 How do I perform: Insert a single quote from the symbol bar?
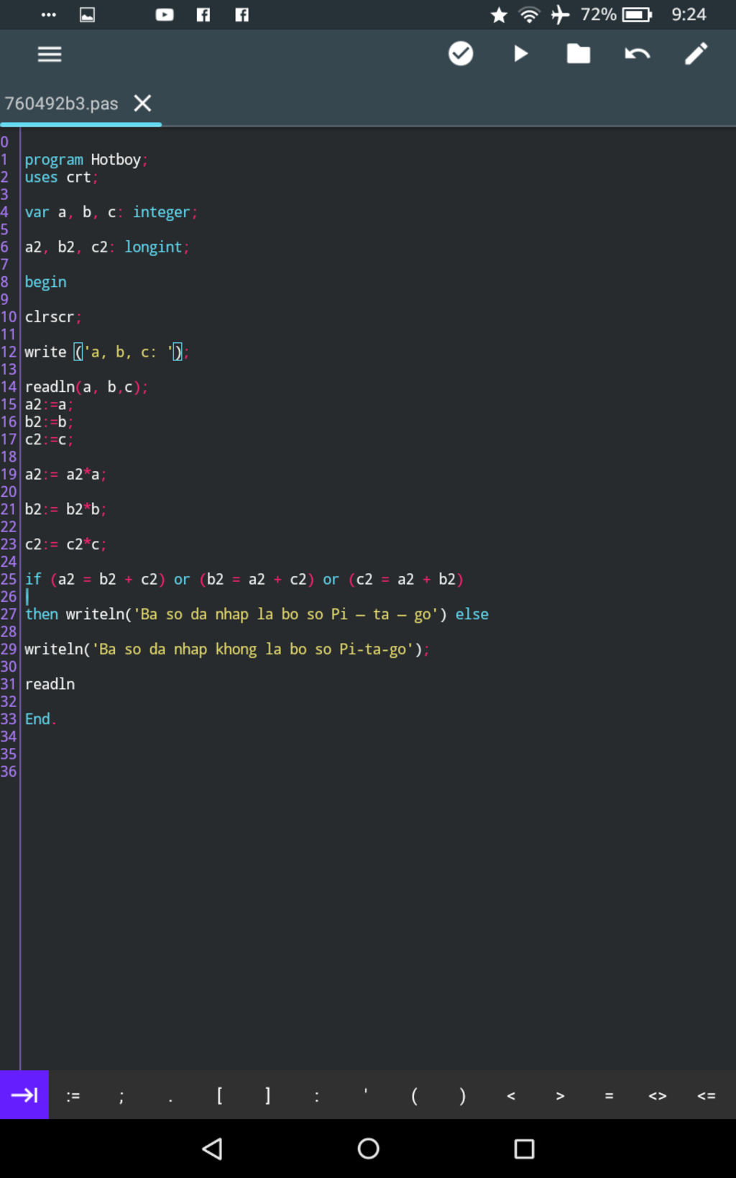click(x=366, y=1092)
